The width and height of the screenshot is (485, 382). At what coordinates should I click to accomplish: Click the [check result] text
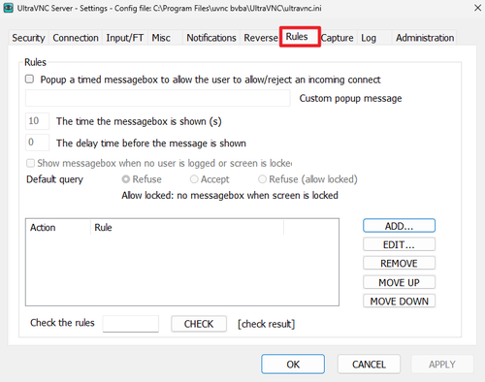267,324
